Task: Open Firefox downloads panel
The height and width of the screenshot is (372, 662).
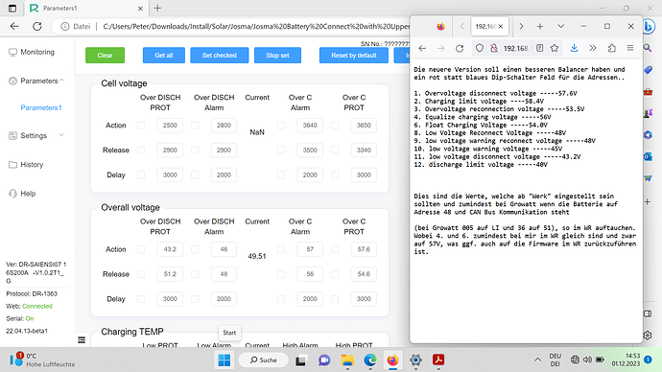Action: pos(574,49)
